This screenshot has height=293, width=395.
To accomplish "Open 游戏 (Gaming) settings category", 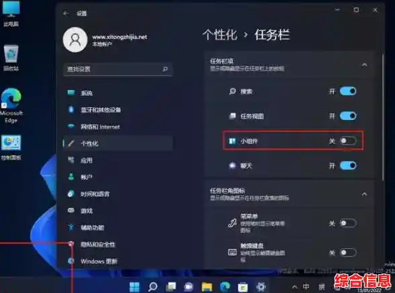I will [x=118, y=211].
